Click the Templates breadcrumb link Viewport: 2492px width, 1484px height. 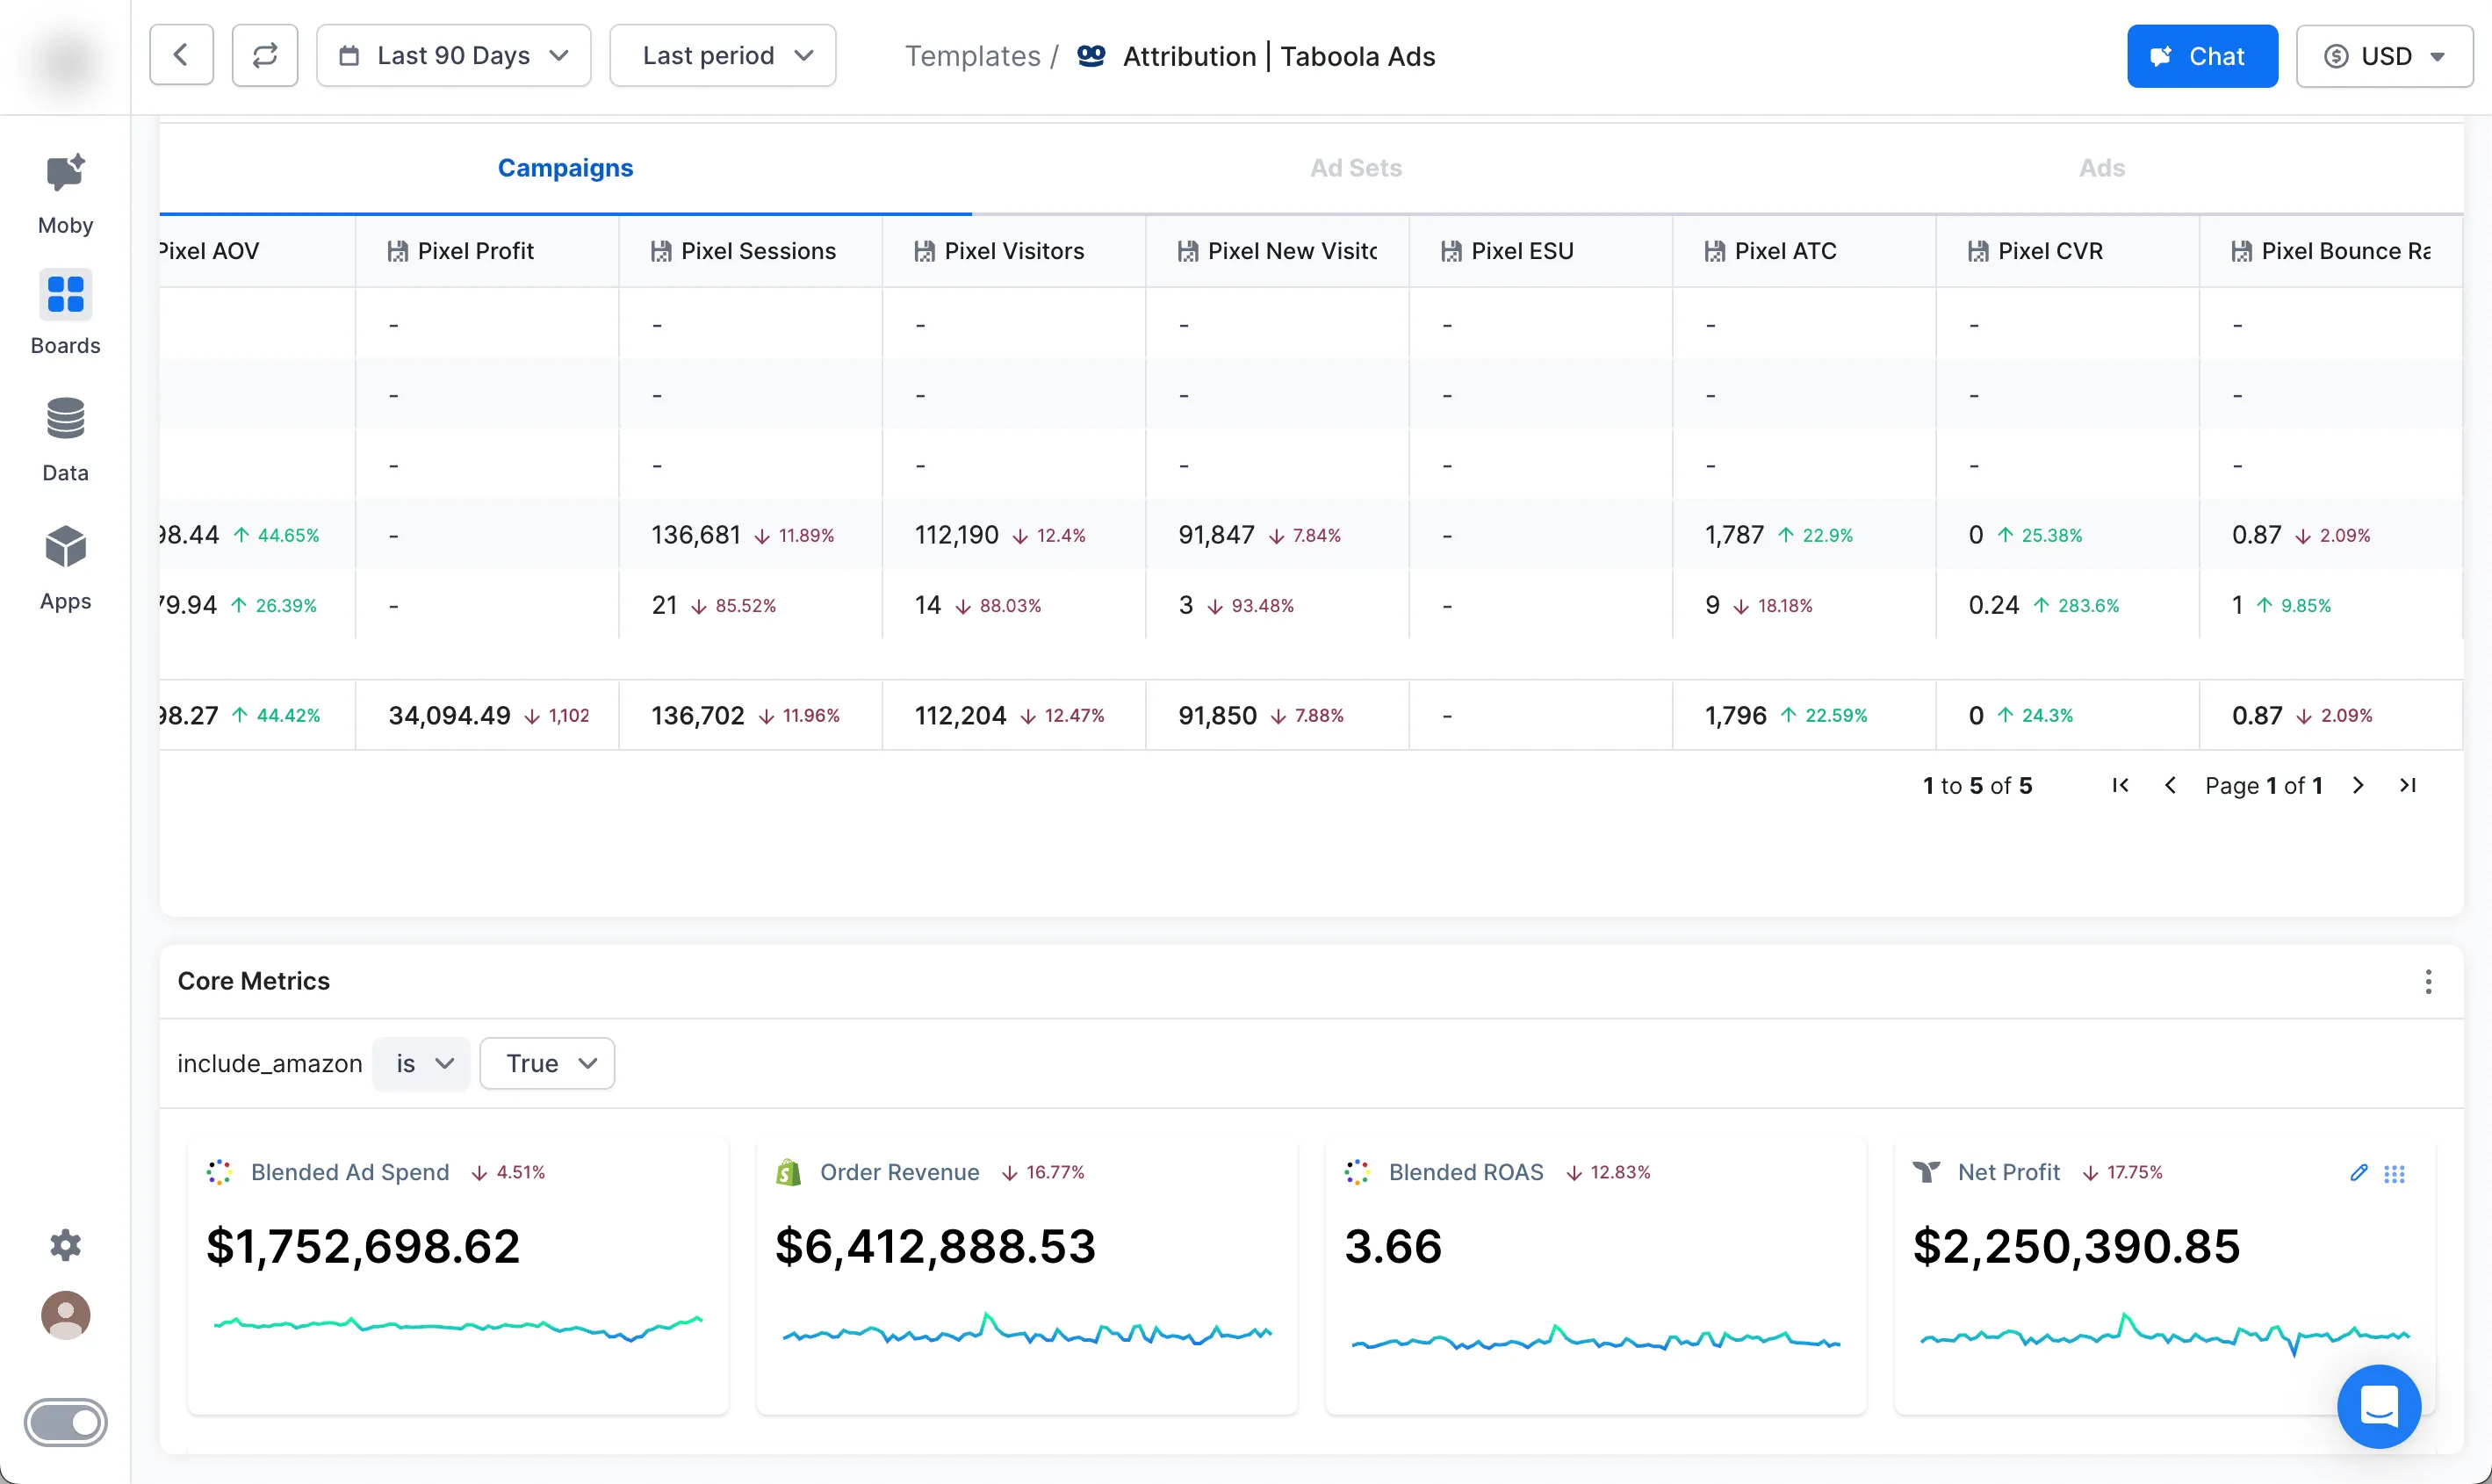point(972,56)
